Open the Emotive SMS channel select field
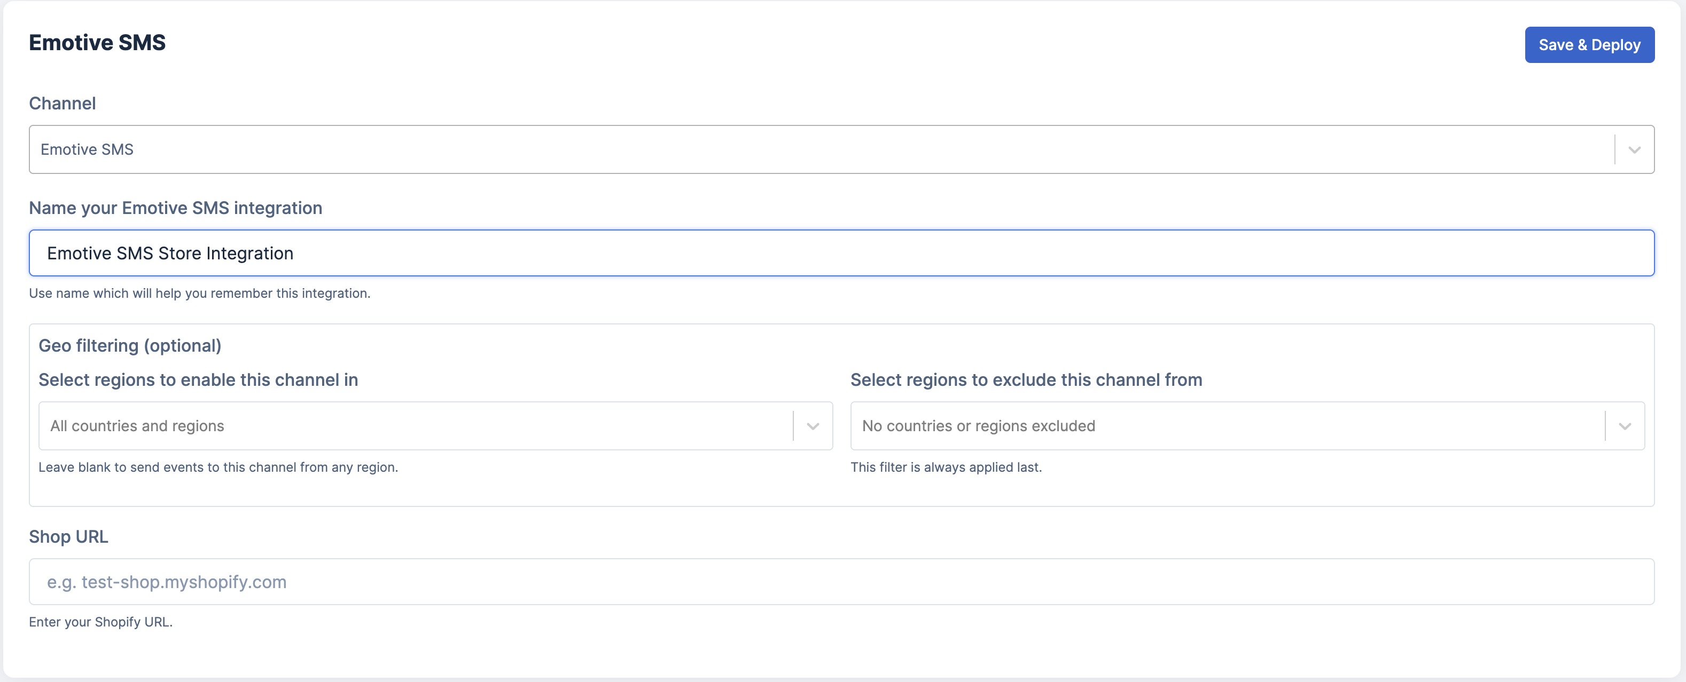 tap(818, 150)
